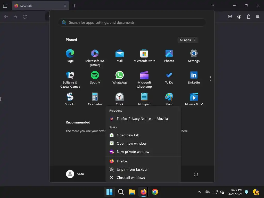
Task: Open Firefox View from the tab bar
Action: tap(5, 6)
